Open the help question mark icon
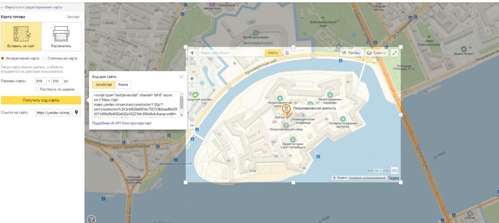The image size is (499, 223). click(x=91, y=219)
